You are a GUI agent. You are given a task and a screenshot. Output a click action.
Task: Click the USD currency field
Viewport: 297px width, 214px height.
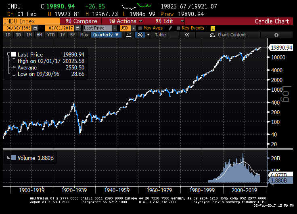point(125,28)
